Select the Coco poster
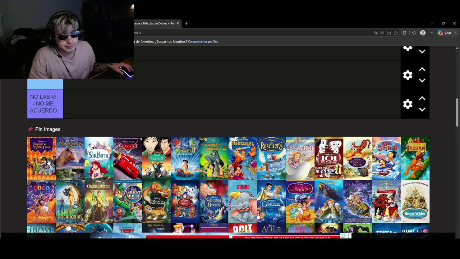The image size is (460, 259). click(41, 201)
